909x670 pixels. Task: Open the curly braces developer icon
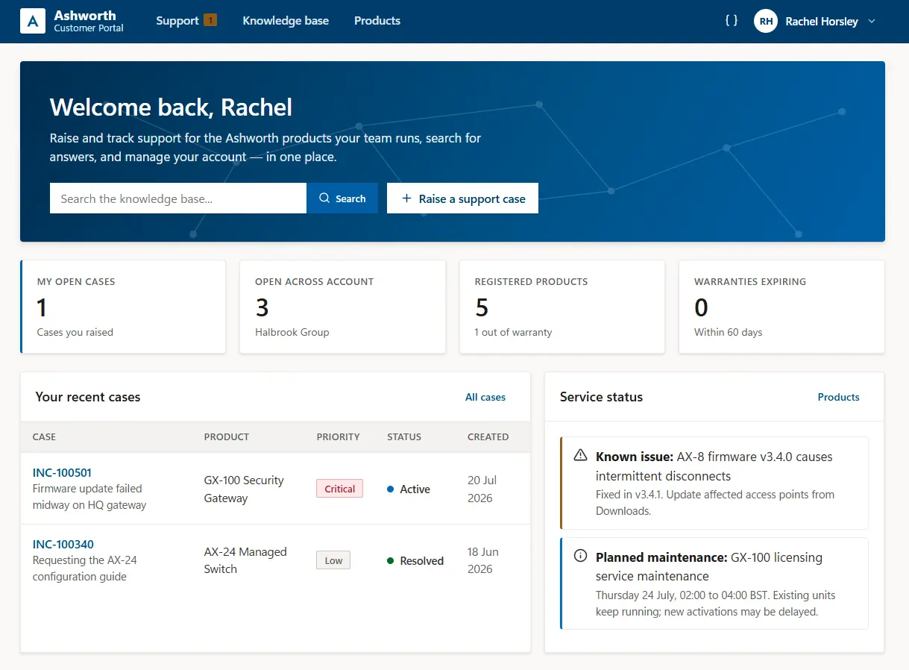pos(732,21)
